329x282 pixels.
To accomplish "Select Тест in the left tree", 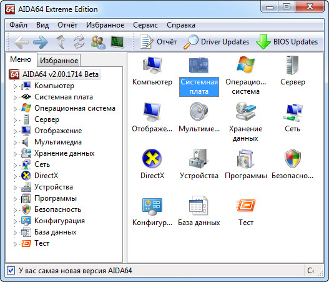I will (x=42, y=243).
